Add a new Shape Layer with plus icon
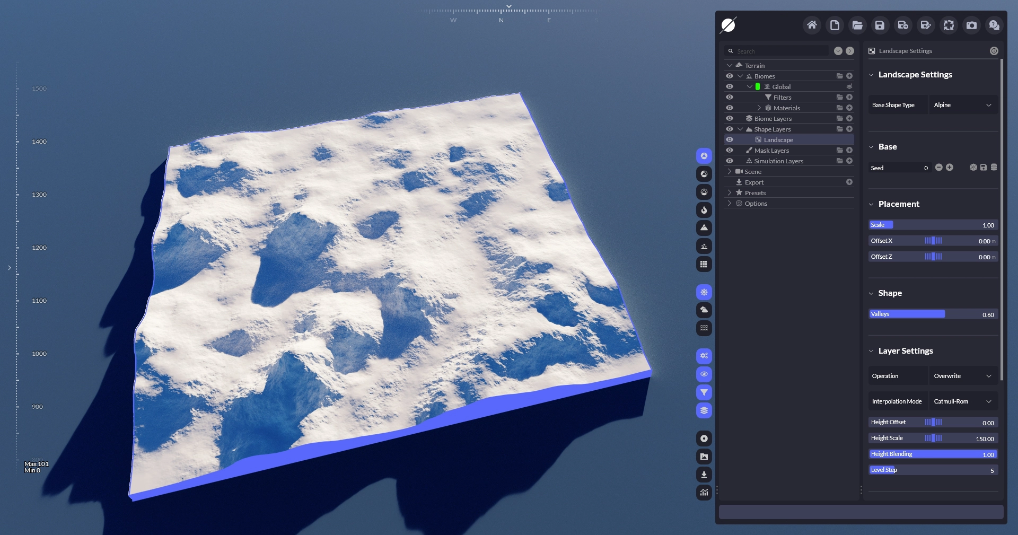1018x535 pixels. coord(849,129)
